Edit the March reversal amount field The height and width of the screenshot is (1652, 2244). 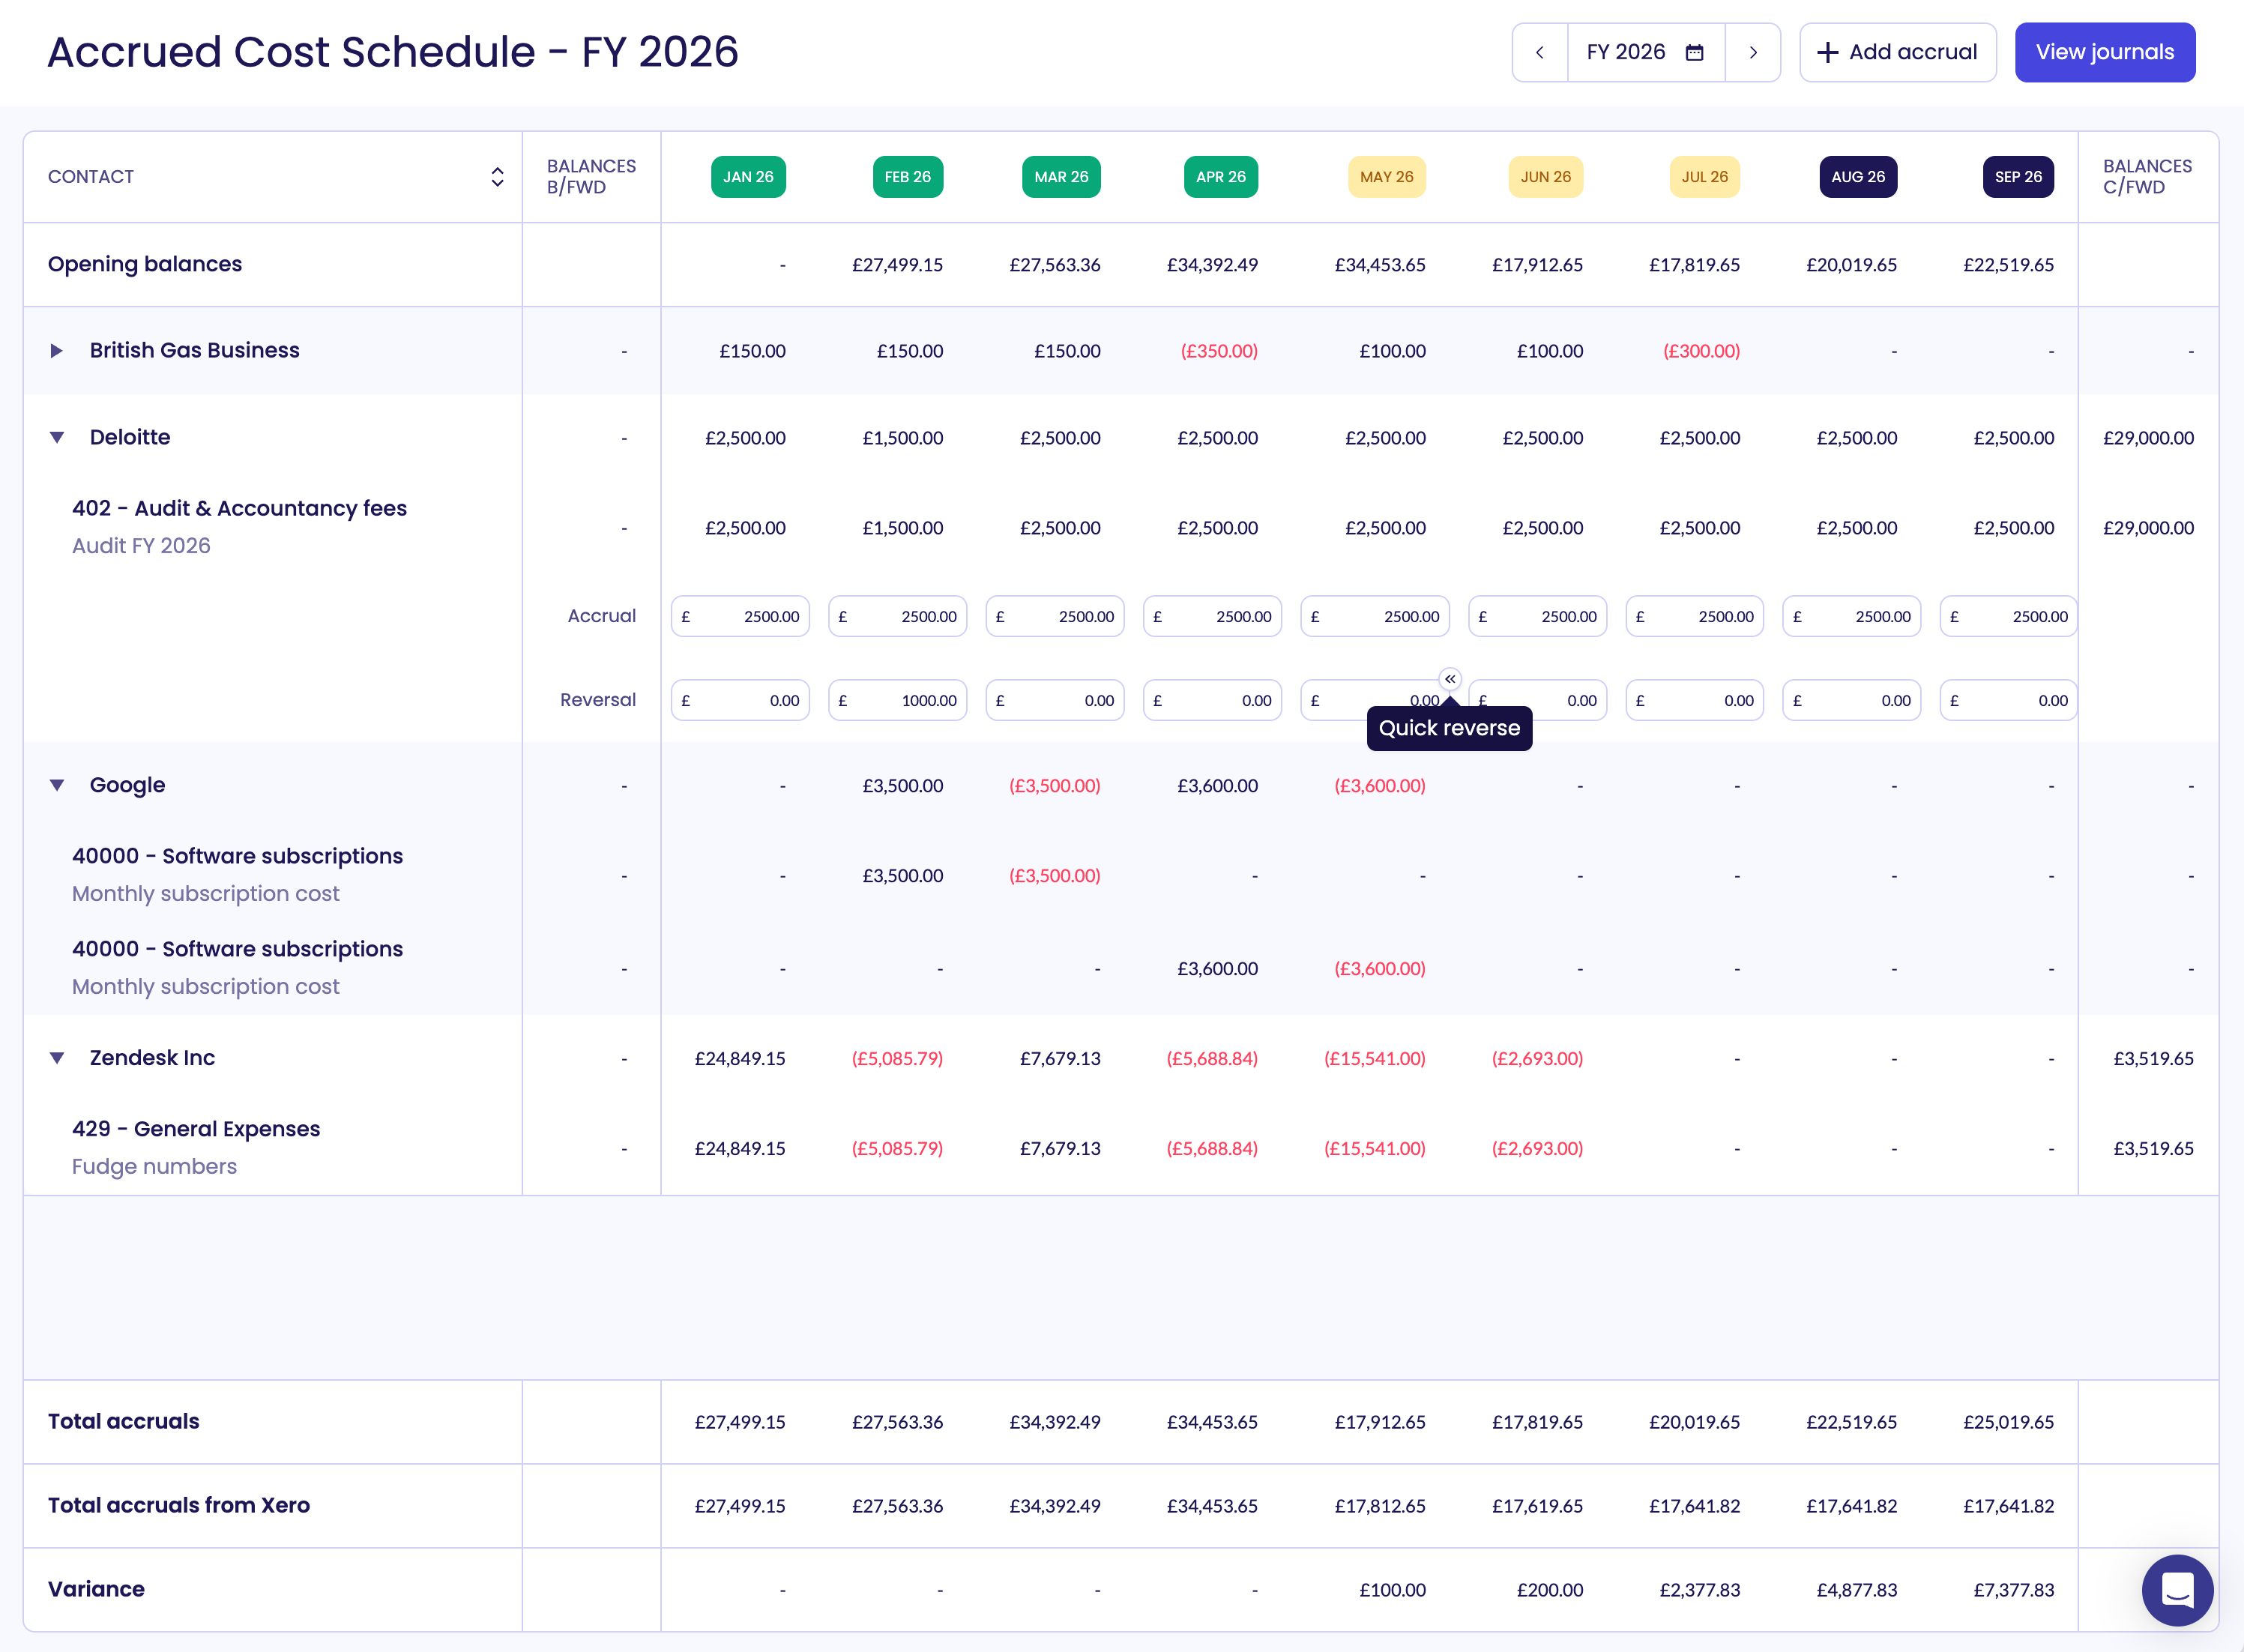point(1055,700)
